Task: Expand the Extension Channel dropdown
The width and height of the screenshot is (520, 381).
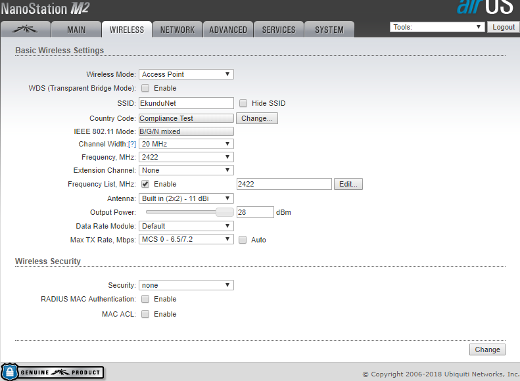Action: pyautogui.click(x=186, y=170)
